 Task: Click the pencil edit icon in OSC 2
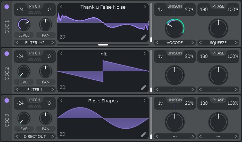pyautogui.click(x=143, y=87)
